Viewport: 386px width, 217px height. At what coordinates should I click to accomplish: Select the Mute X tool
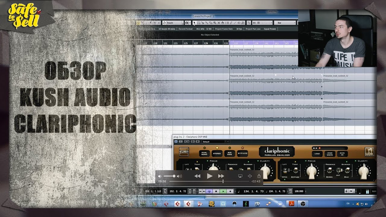[x=219, y=23]
